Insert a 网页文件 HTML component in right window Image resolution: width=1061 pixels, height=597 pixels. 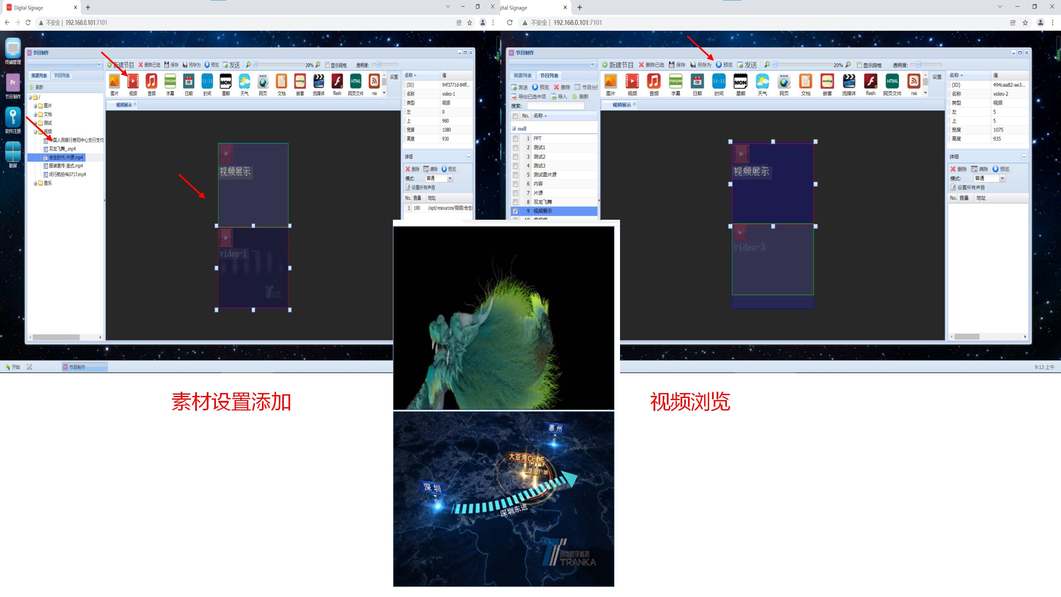(892, 81)
